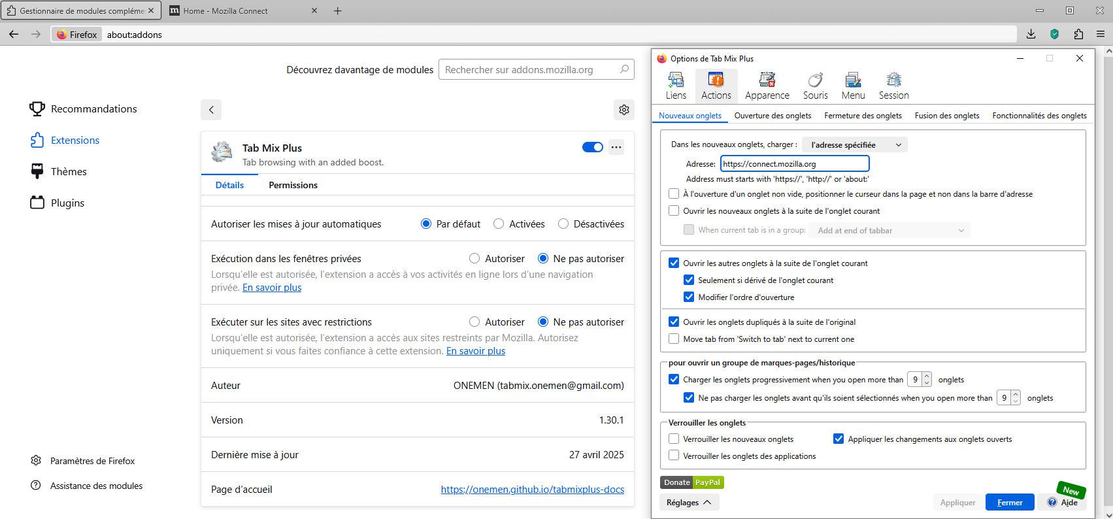1113x519 pixels.
Task: Select the Détails tab
Action: point(229,185)
